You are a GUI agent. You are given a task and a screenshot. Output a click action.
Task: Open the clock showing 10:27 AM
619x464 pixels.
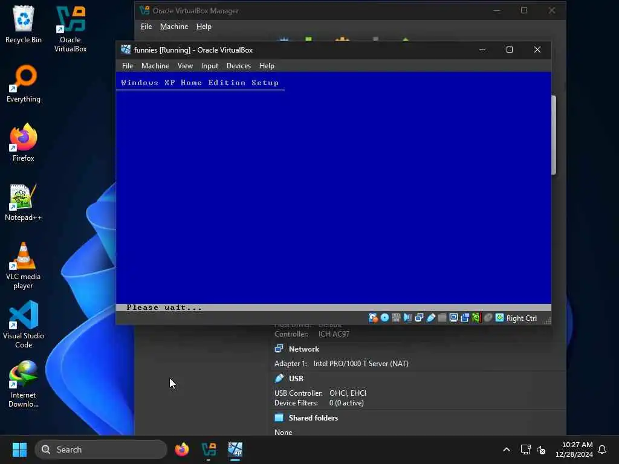click(x=574, y=449)
